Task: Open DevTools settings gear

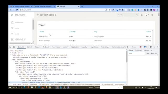Action: (x=151, y=47)
